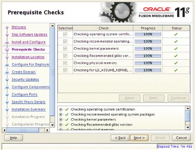Click sidebar vertical scrollbar down arrow
Image resolution: width=195 pixels, height=150 pixels.
click(x=52, y=125)
